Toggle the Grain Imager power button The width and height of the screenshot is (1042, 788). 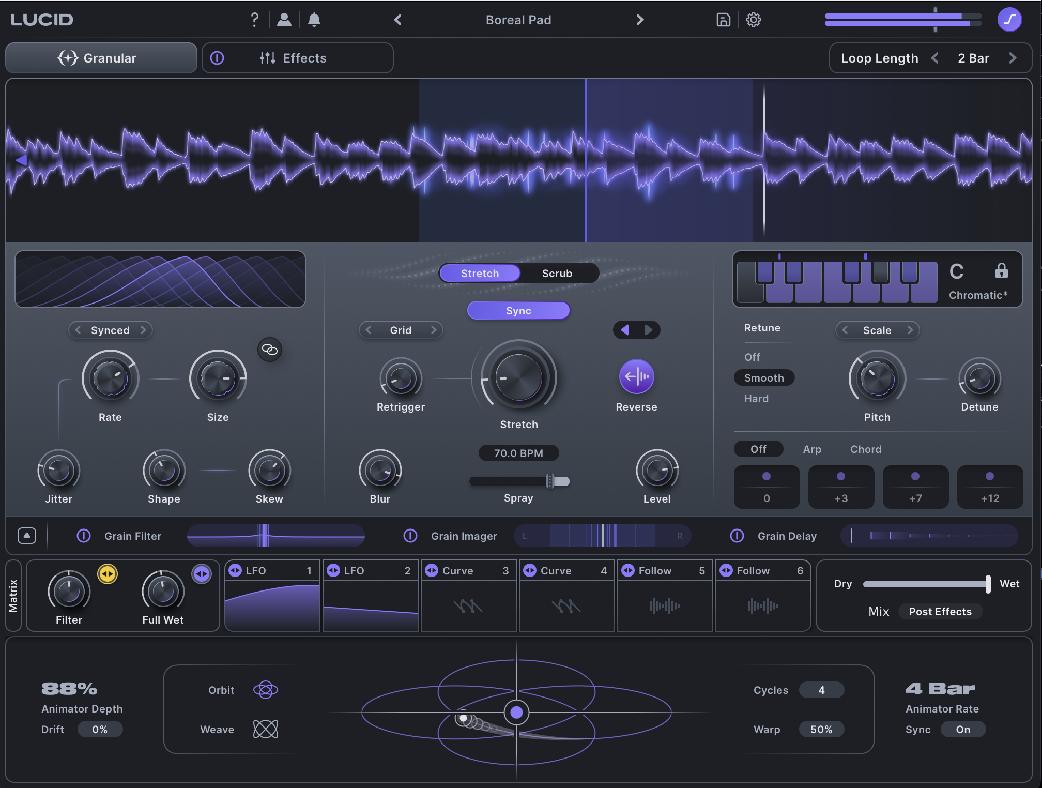click(410, 536)
